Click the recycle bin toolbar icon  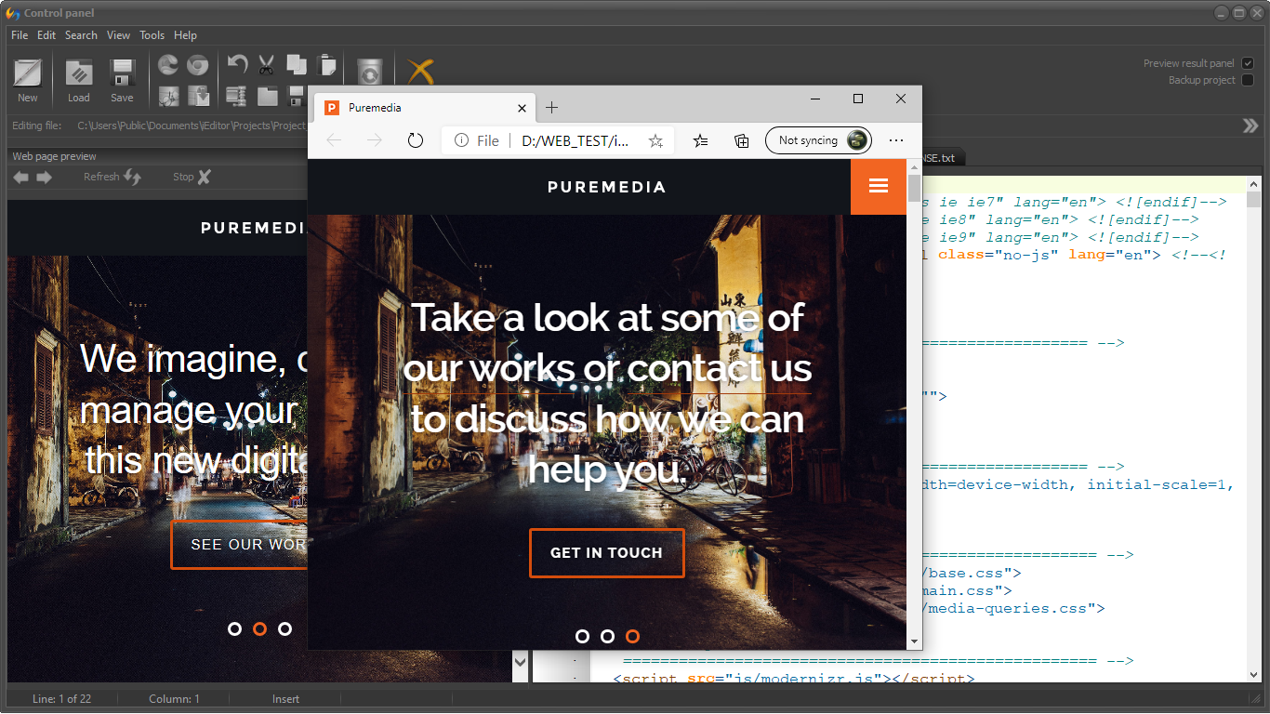tap(370, 72)
